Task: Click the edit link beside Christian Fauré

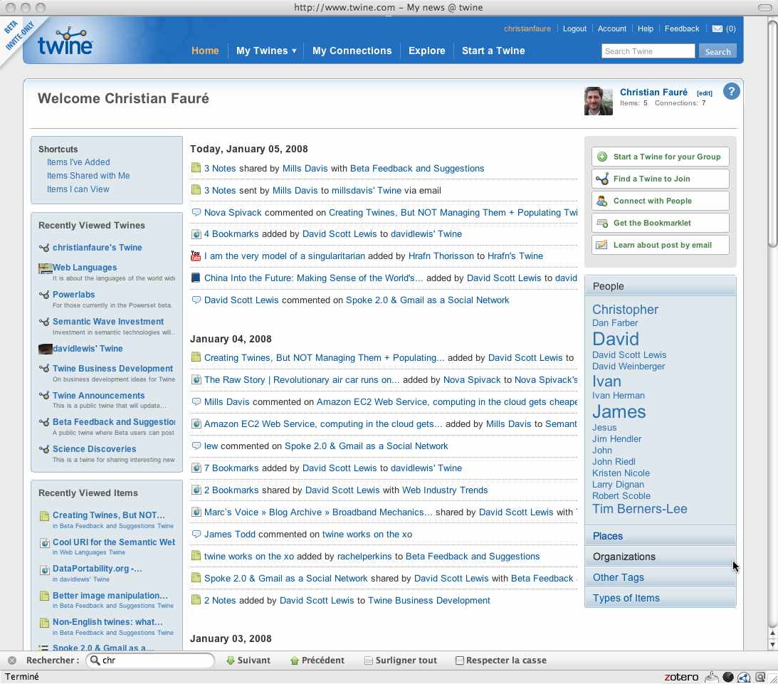Action: coord(703,93)
